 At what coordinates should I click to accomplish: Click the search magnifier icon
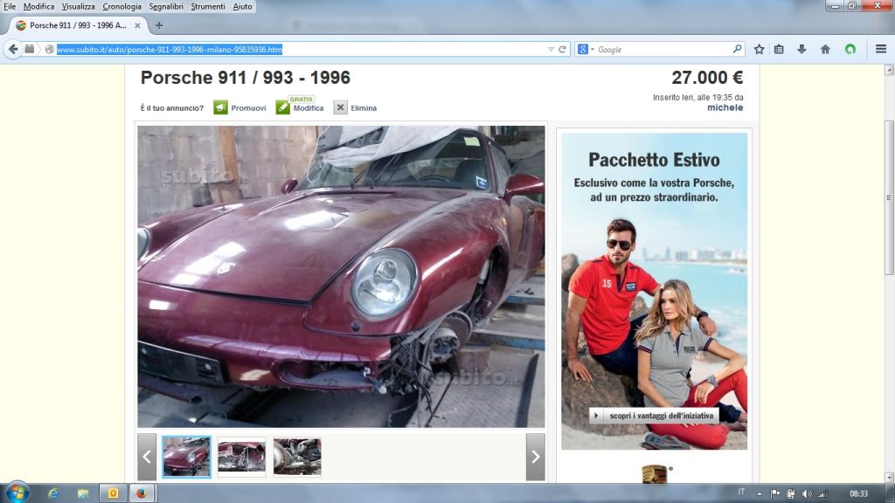pyautogui.click(x=737, y=49)
